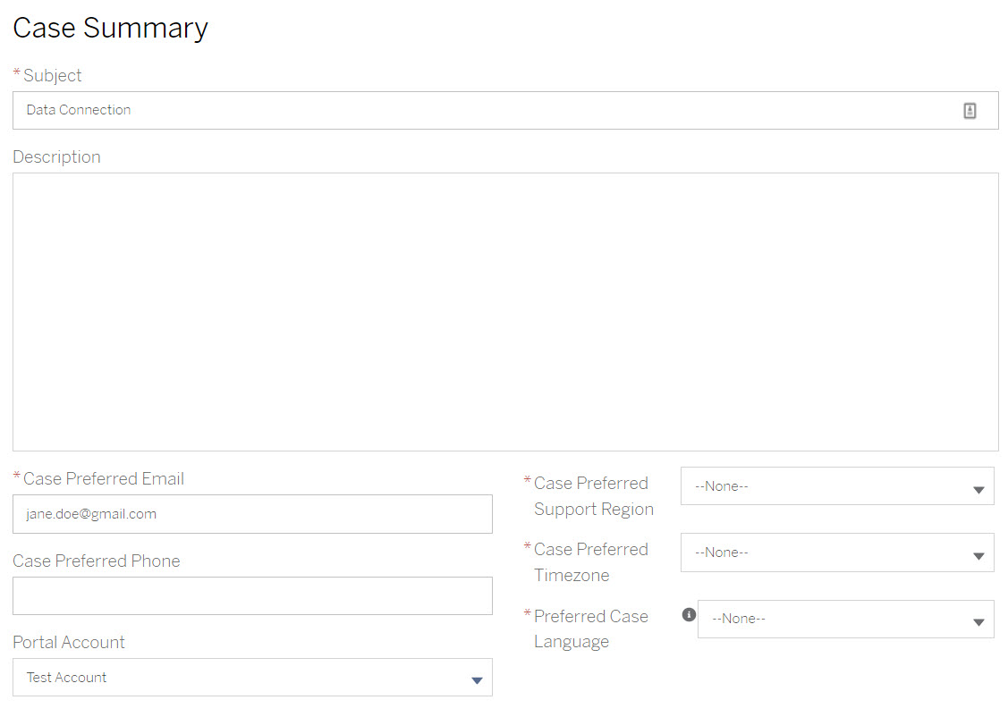This screenshot has width=1008, height=717.
Task: Click into the Subject field containing Data Connection
Action: (505, 111)
